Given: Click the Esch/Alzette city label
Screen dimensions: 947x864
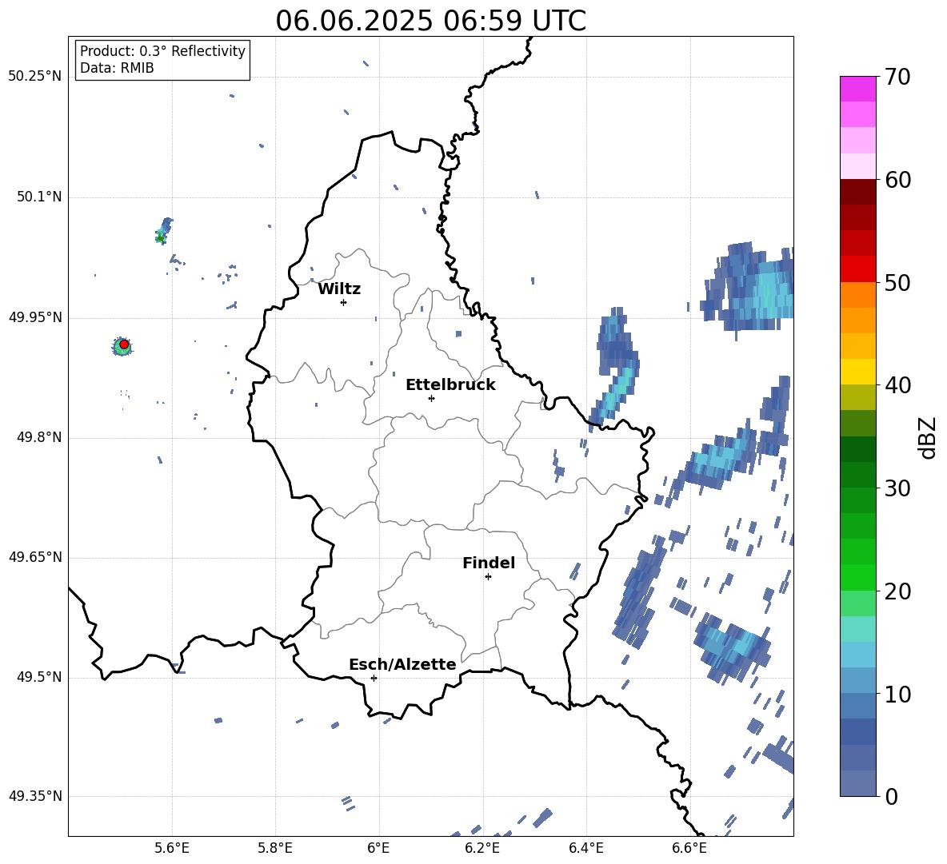Looking at the screenshot, I should click(x=402, y=664).
